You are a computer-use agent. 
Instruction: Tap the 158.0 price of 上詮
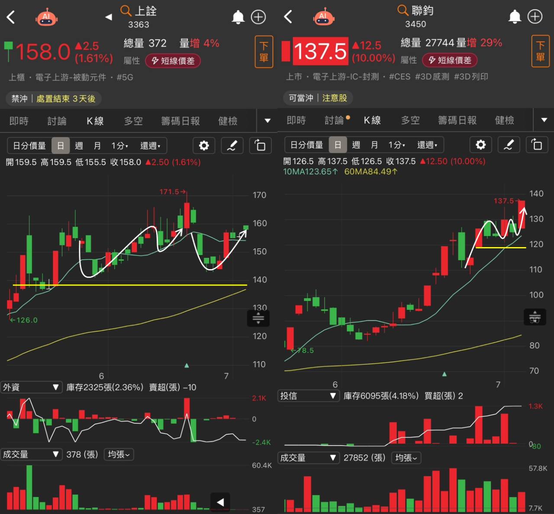(43, 52)
